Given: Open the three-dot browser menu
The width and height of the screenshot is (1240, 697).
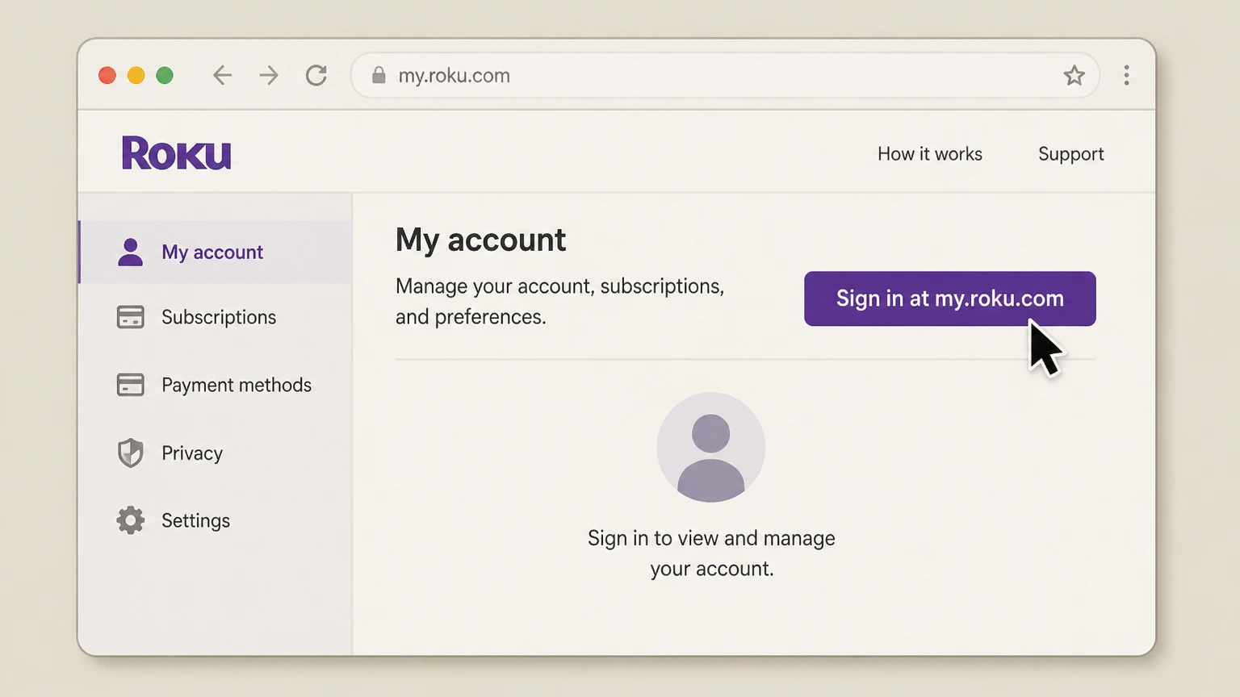Looking at the screenshot, I should pos(1126,76).
